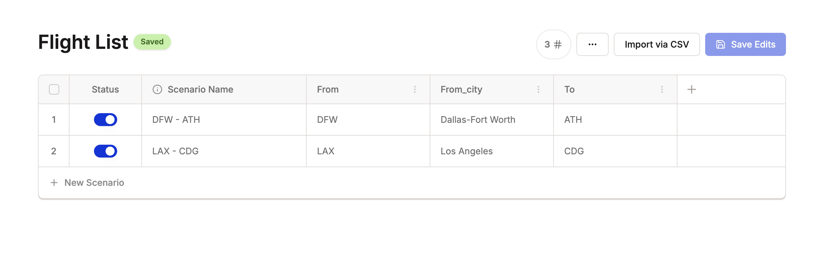Click the save disk icon in Save Edits
This screenshot has width=822, height=254.
720,44
